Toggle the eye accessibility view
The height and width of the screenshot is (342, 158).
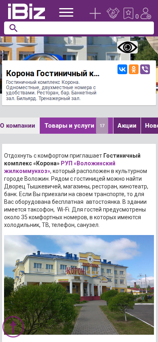point(128,47)
